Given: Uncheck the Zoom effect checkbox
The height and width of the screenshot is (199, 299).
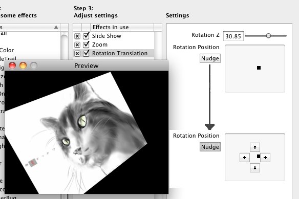Looking at the screenshot, I should pyautogui.click(x=86, y=45).
